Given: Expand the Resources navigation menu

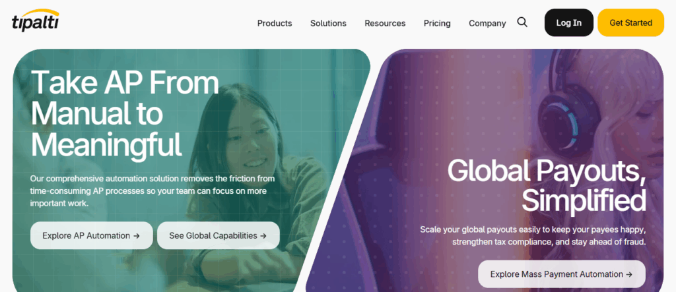Looking at the screenshot, I should 385,23.
